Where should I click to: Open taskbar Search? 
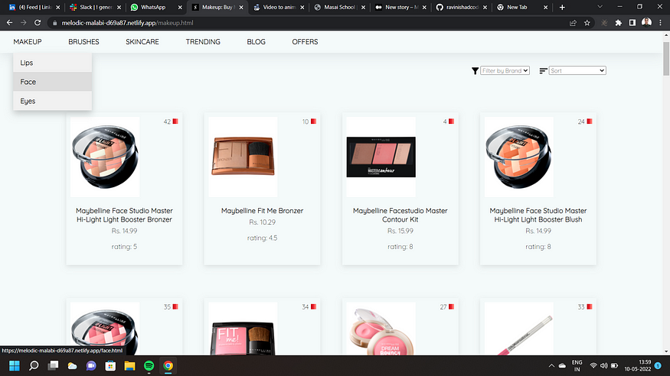pos(34,366)
